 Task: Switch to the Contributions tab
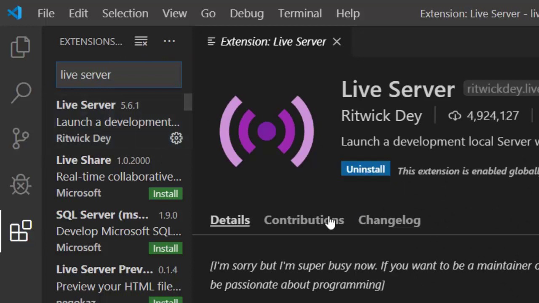(304, 220)
